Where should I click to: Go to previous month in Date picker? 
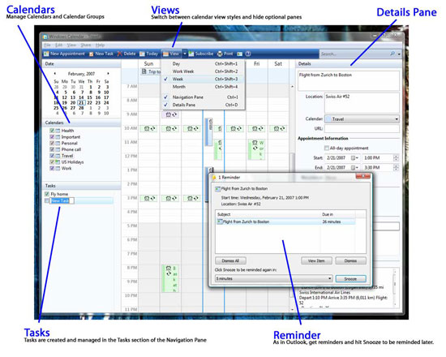[x=55, y=74]
